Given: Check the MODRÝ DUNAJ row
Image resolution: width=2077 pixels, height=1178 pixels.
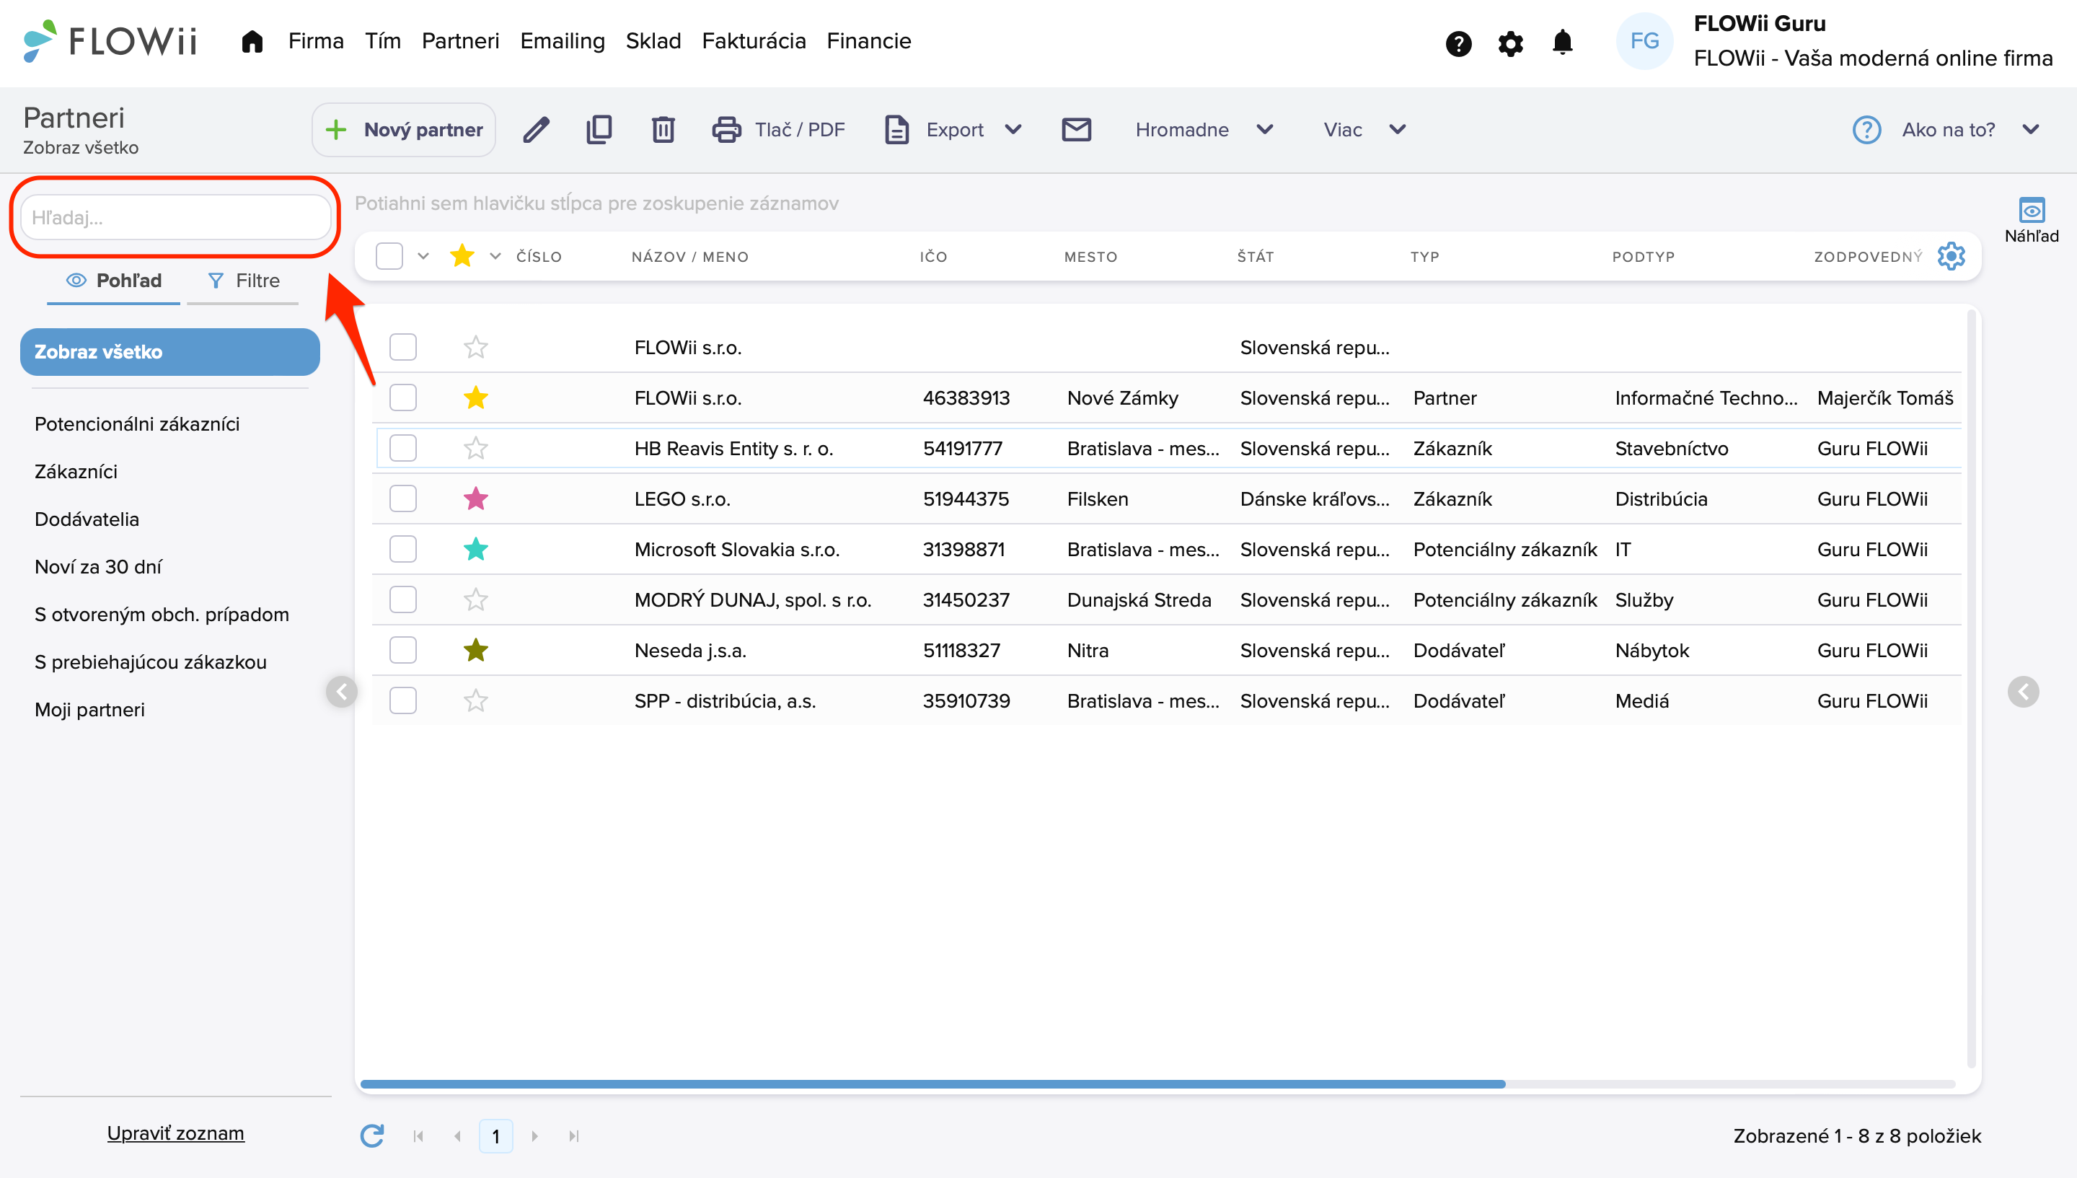Looking at the screenshot, I should [403, 599].
